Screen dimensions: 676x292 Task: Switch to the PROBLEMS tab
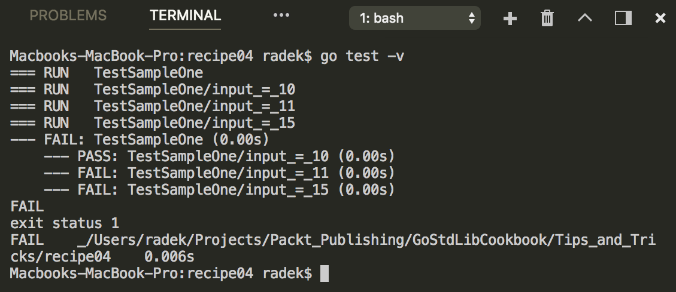click(68, 16)
